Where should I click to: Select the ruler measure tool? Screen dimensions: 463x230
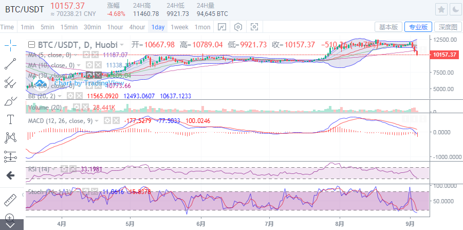[x=10, y=200]
